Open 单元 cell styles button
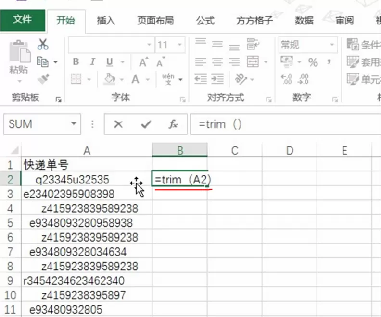381x317 pixels. tap(363, 79)
